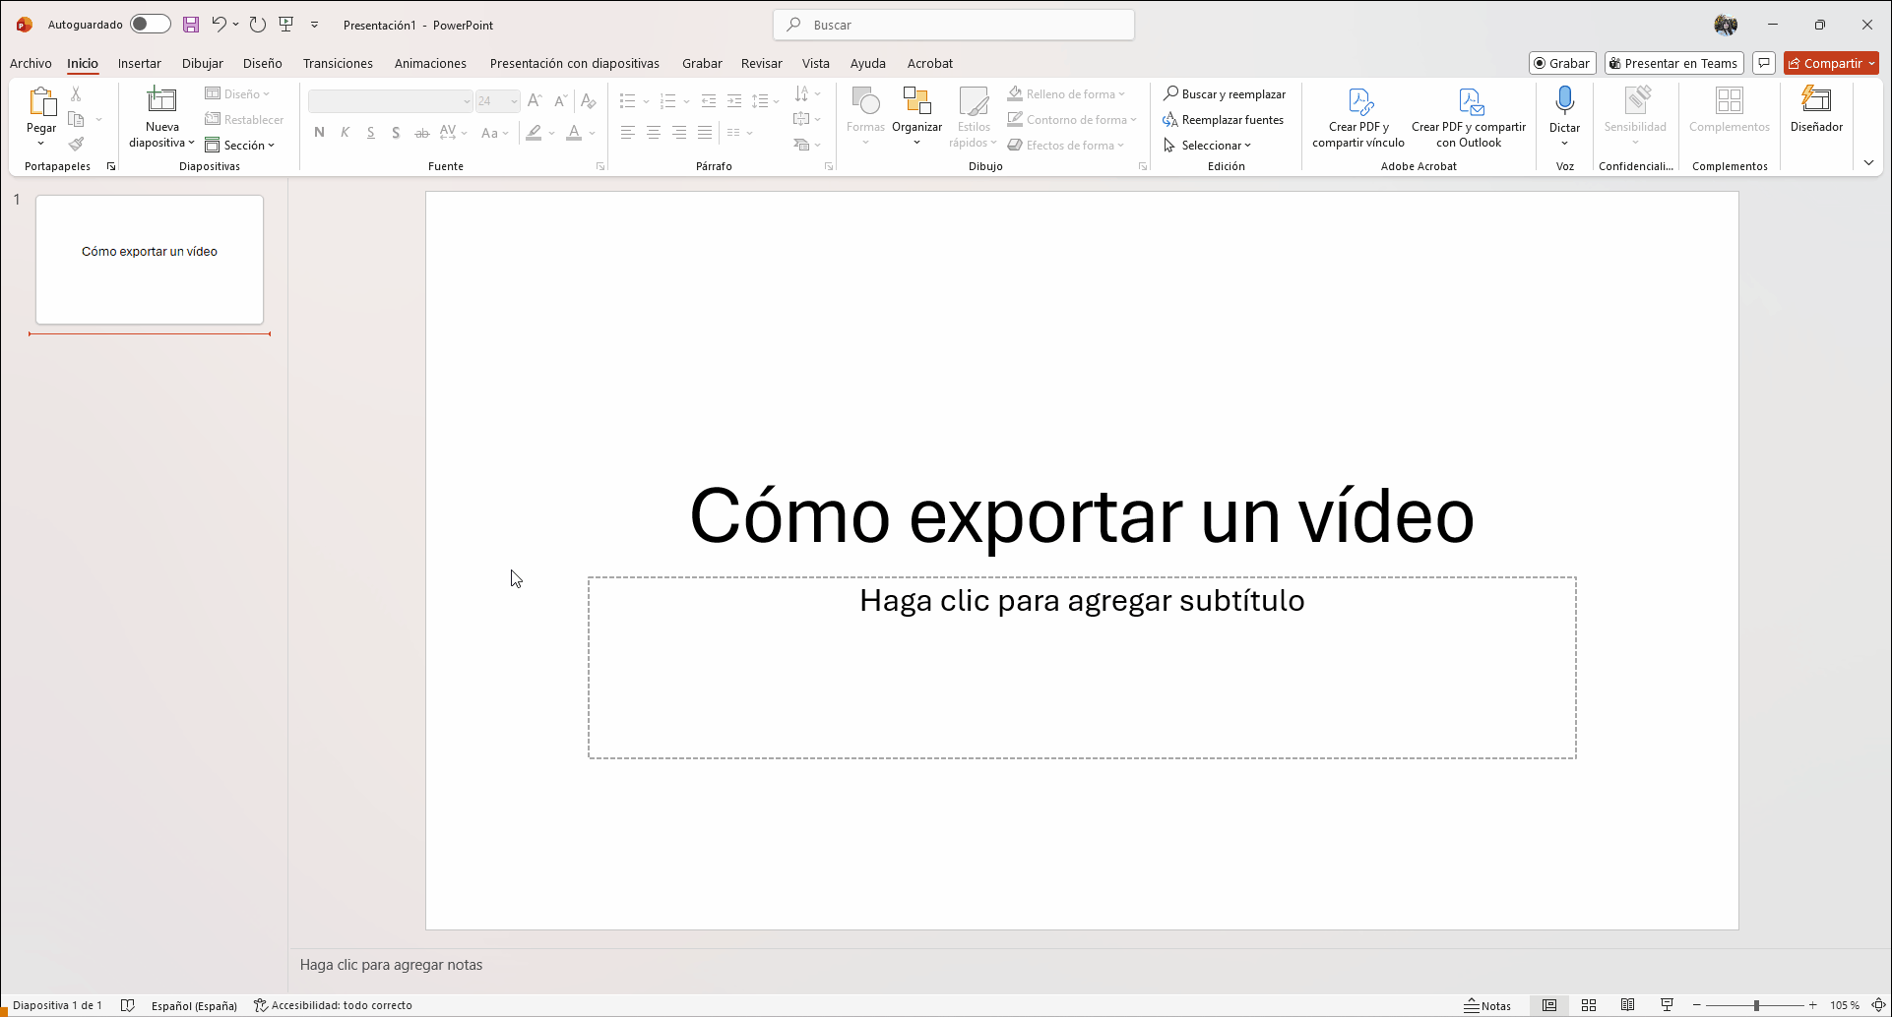Select slide 1 thumbnail
The height and width of the screenshot is (1017, 1892).
150,260
